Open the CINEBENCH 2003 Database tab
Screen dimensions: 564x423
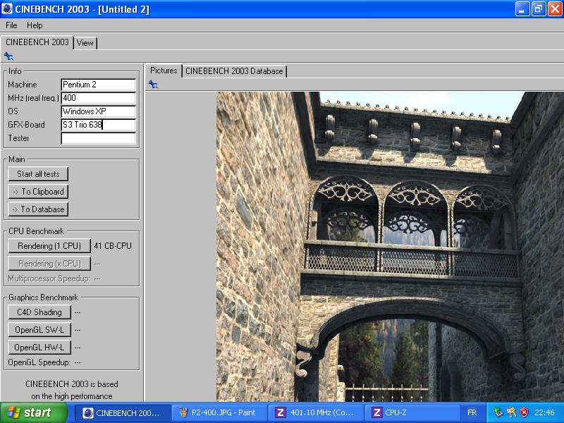pyautogui.click(x=234, y=71)
